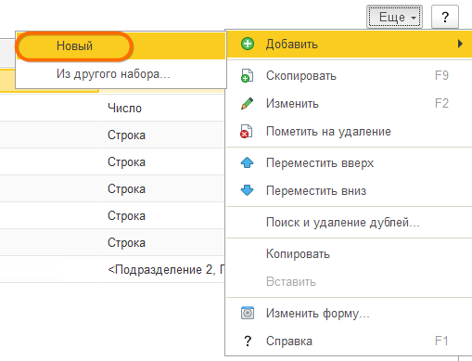This screenshot has height=361, width=472.
Task: Open the Еще dropdown button
Action: click(394, 17)
